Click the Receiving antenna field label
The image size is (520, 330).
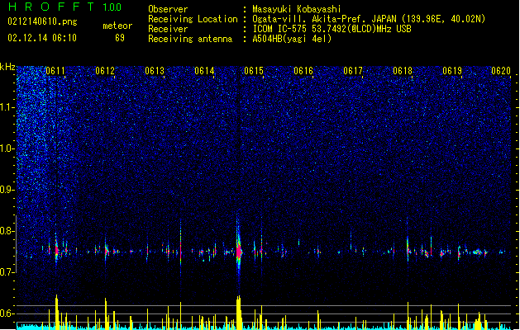190,39
